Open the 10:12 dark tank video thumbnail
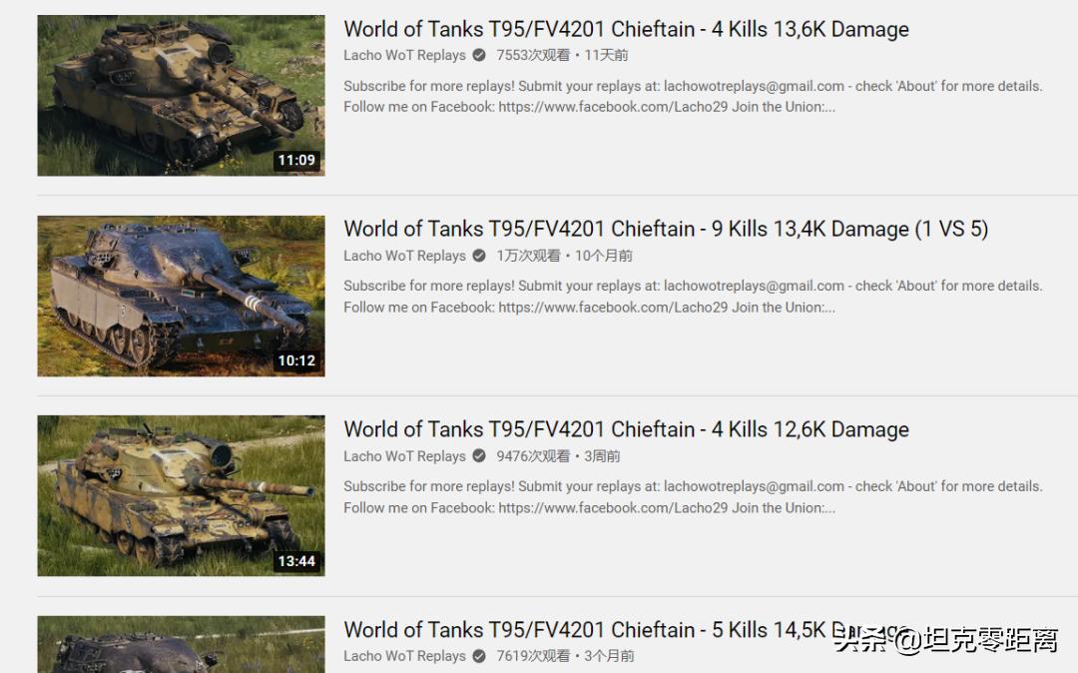The height and width of the screenshot is (673, 1078). tap(181, 297)
